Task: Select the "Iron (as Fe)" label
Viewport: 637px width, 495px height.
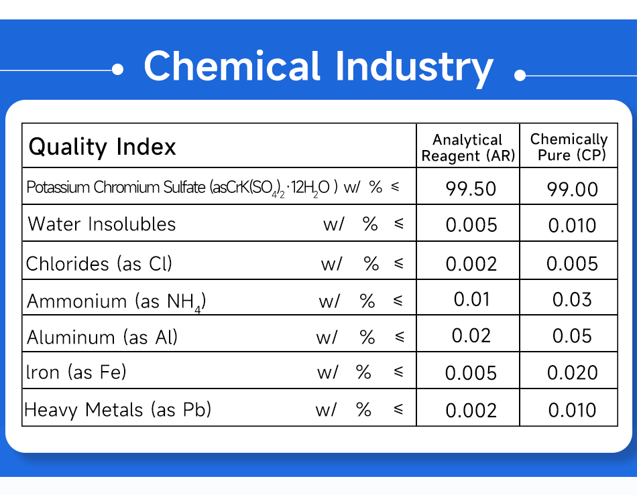Action: pos(76,372)
